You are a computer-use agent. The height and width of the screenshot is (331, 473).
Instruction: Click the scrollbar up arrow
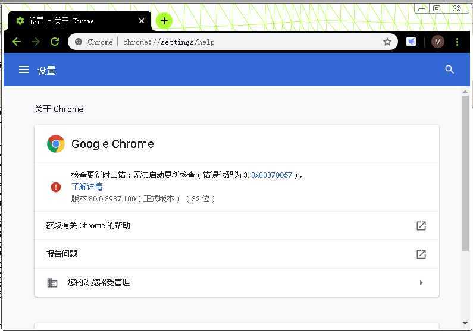point(465,92)
